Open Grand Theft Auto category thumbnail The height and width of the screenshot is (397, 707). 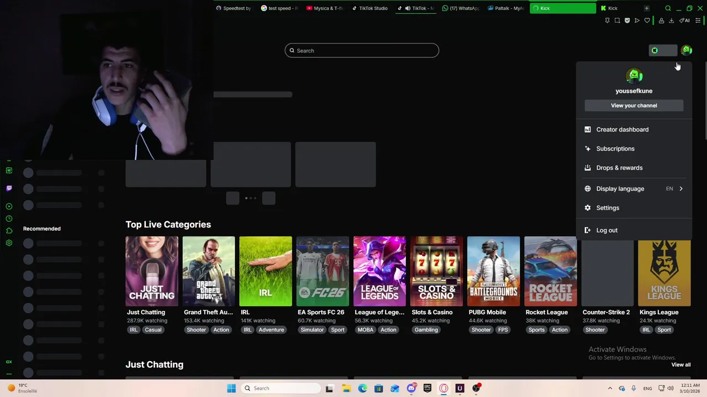[209, 271]
